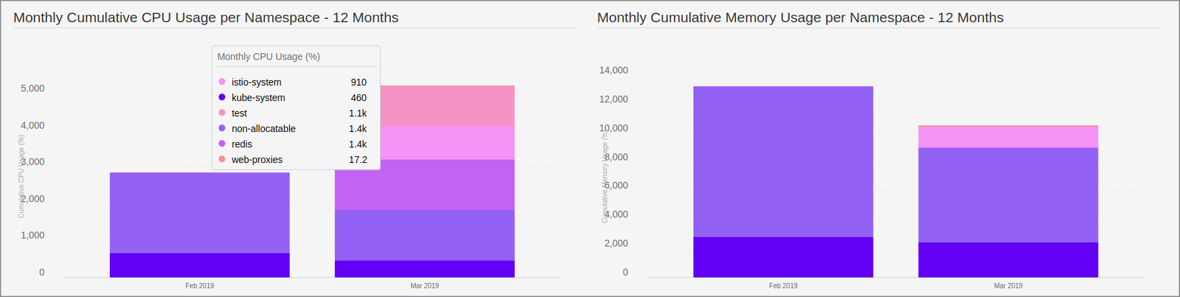Click light purple segment of Memory Mar 2019 bar
Image resolution: width=1180 pixels, height=297 pixels.
[1008, 195]
